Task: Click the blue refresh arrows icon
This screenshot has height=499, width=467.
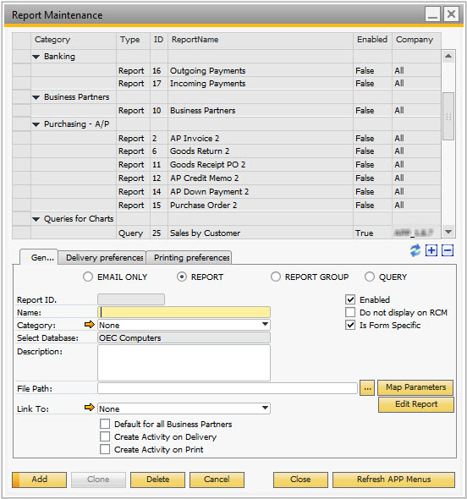Action: [415, 251]
